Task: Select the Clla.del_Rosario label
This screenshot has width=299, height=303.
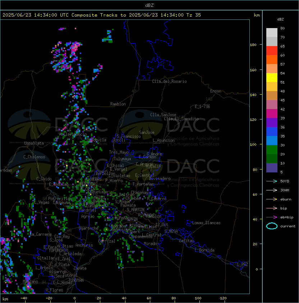Action: 169,81
